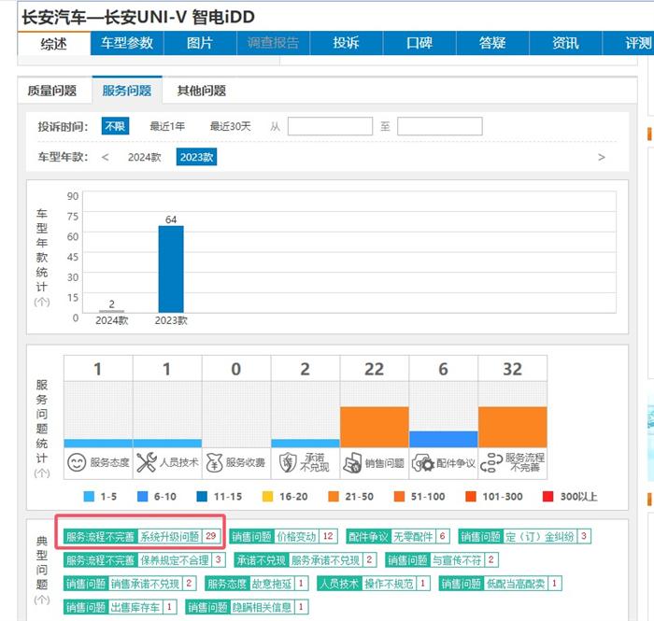The image size is (654, 621).
Task: Click the end date input field
Action: (x=440, y=126)
